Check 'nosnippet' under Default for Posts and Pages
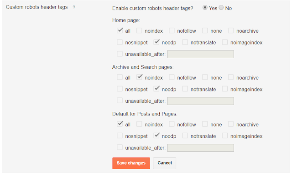The height and width of the screenshot is (176, 292). coord(120,136)
